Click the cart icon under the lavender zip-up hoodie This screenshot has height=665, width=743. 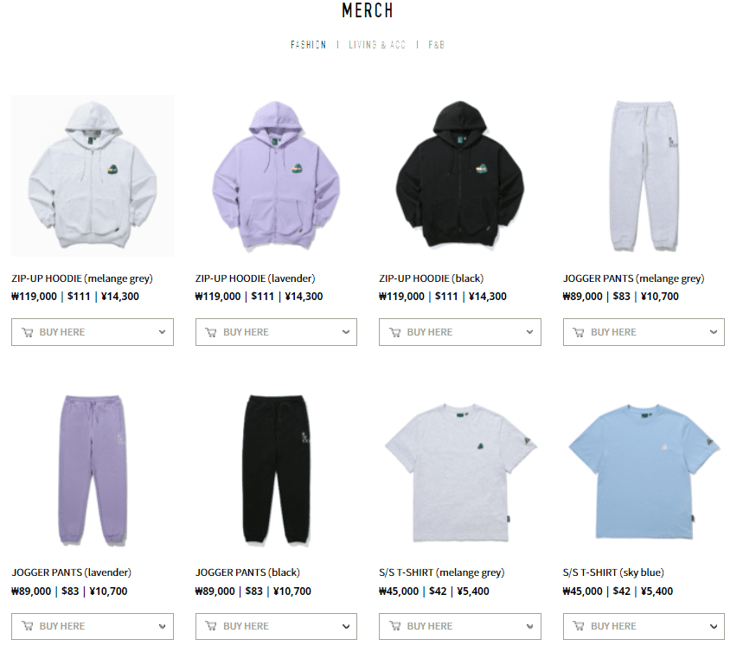(211, 332)
